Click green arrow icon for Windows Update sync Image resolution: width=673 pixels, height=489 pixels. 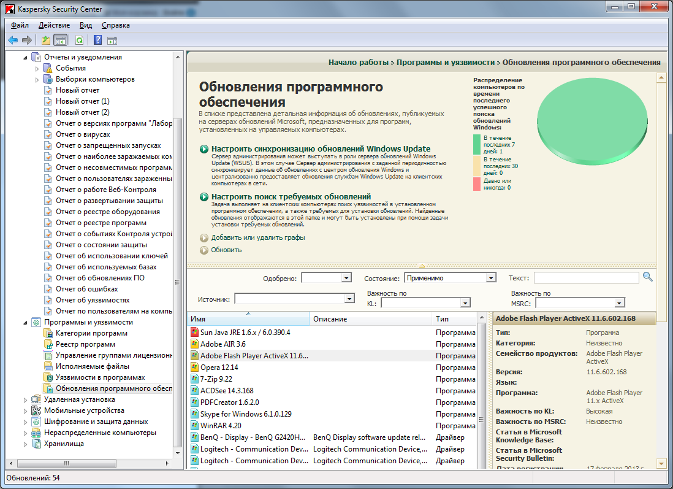[x=204, y=149]
